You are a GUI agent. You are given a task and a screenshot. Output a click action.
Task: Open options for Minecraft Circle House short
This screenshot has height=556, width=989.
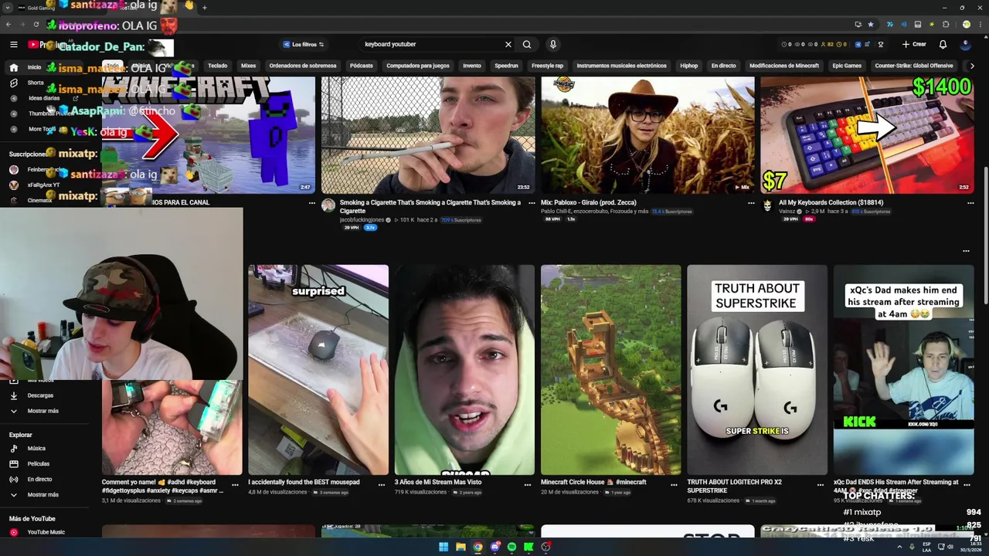click(x=674, y=485)
